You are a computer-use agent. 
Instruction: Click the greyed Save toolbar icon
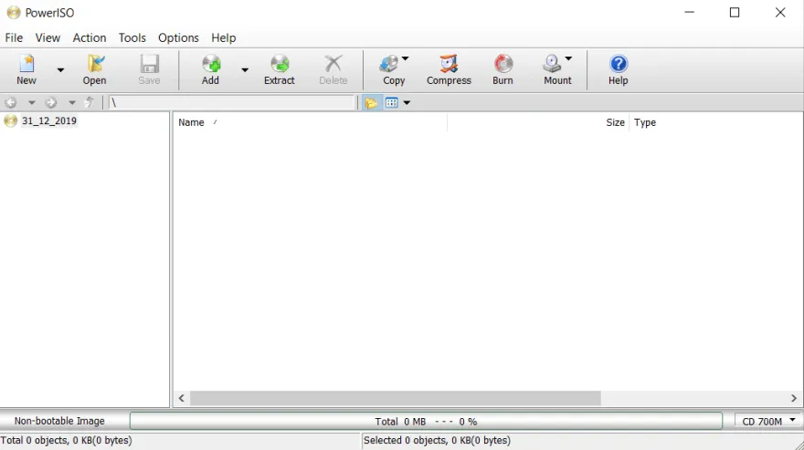pos(149,64)
